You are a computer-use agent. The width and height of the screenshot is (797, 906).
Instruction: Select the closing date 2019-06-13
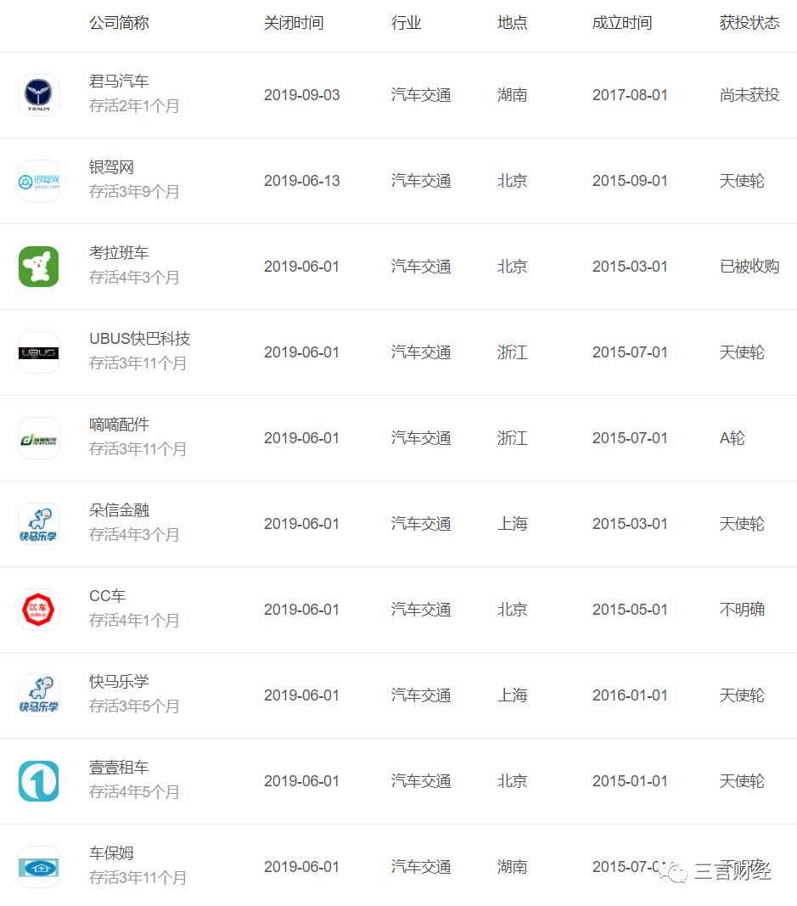(302, 181)
